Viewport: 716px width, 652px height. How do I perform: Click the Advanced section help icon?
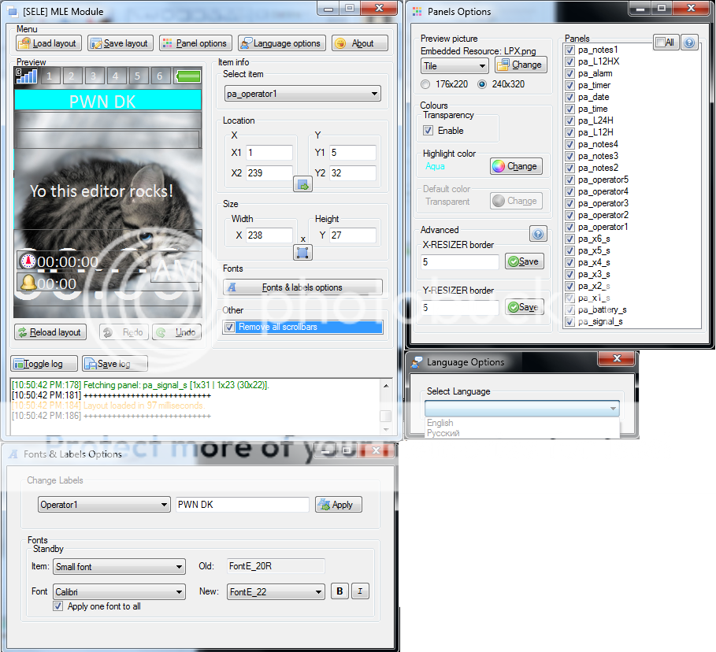[538, 234]
